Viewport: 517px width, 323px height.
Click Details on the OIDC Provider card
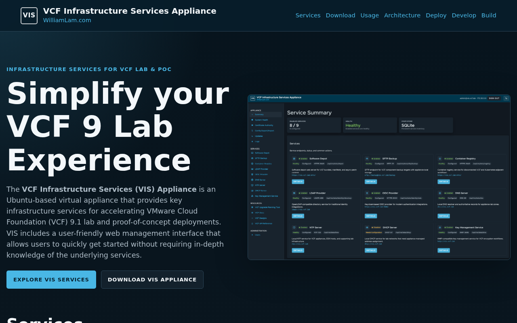point(371,216)
